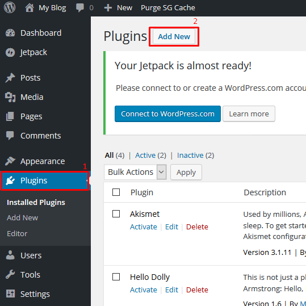Filter plugins by All (4)

click(x=115, y=156)
